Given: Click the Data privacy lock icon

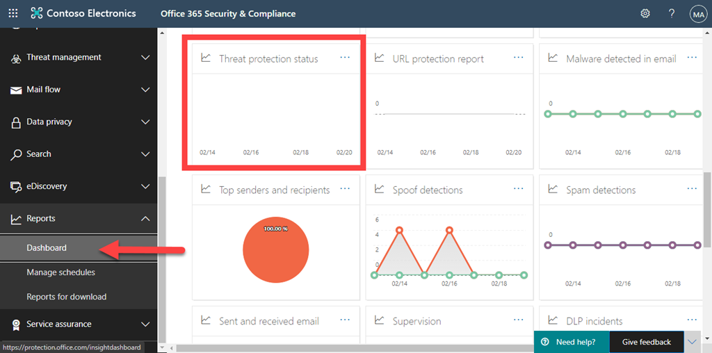Looking at the screenshot, I should [x=15, y=122].
